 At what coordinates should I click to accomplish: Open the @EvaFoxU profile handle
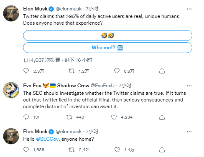pyautogui.click(x=102, y=86)
